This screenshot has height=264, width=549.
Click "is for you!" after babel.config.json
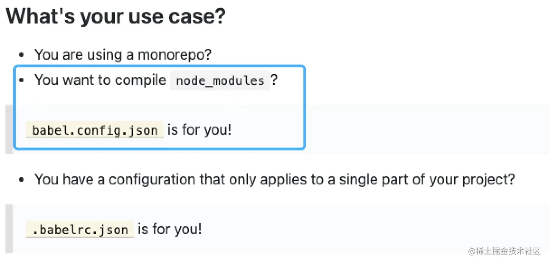coord(199,130)
